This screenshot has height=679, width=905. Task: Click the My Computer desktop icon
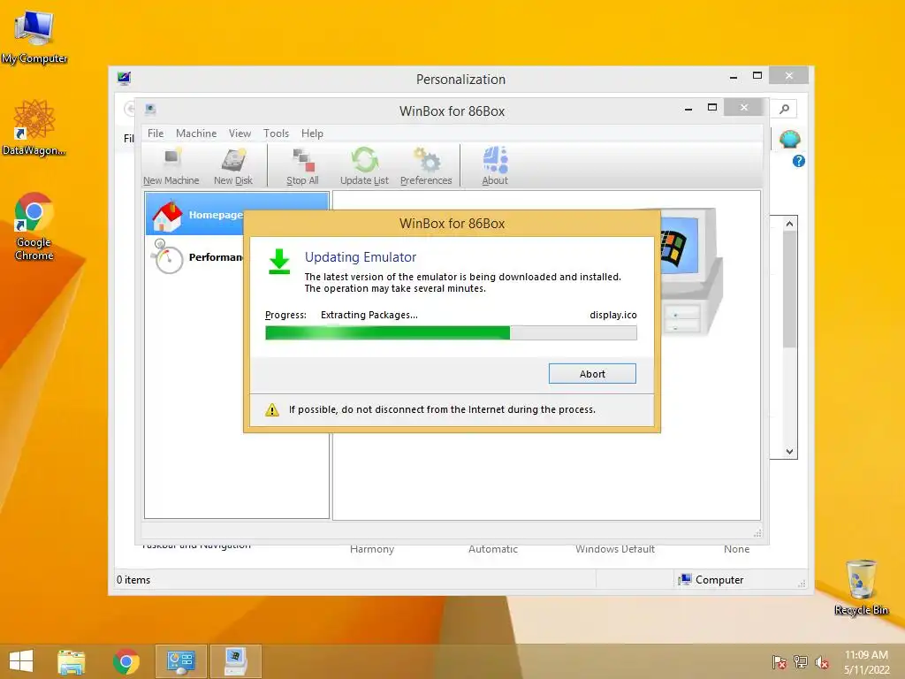34,37
